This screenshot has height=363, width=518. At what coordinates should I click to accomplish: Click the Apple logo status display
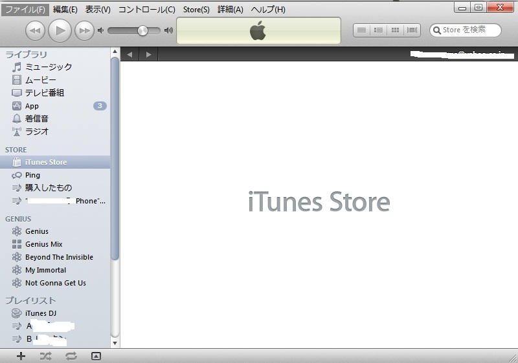tap(258, 30)
